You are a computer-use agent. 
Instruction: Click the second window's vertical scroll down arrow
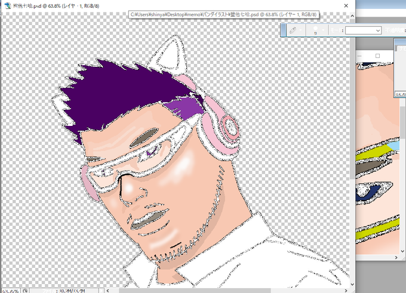[x=402, y=251]
